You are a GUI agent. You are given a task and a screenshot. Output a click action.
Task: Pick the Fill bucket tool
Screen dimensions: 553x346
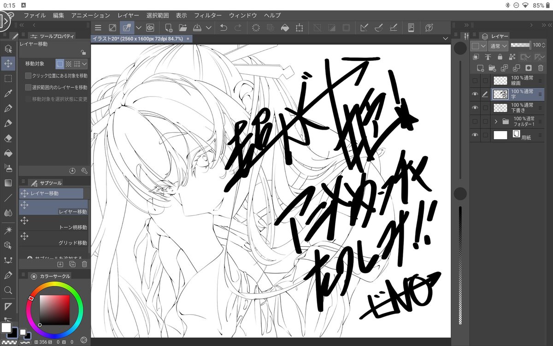[x=8, y=153]
